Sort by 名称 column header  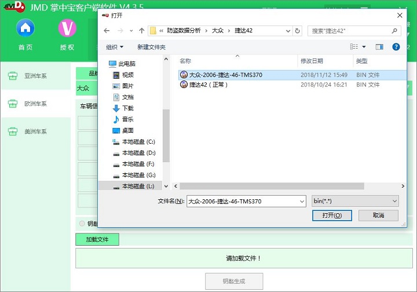pyautogui.click(x=185, y=61)
